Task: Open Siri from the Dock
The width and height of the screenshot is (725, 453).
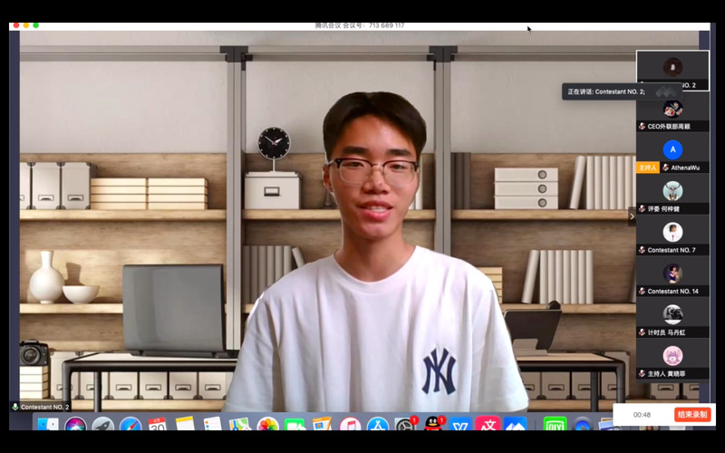Action: pos(75,424)
